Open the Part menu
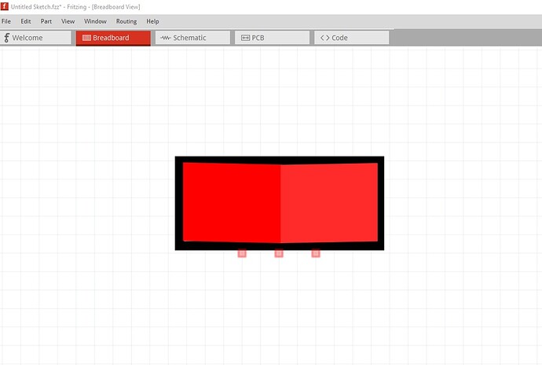Viewport: 542px width, 365px height. click(46, 21)
